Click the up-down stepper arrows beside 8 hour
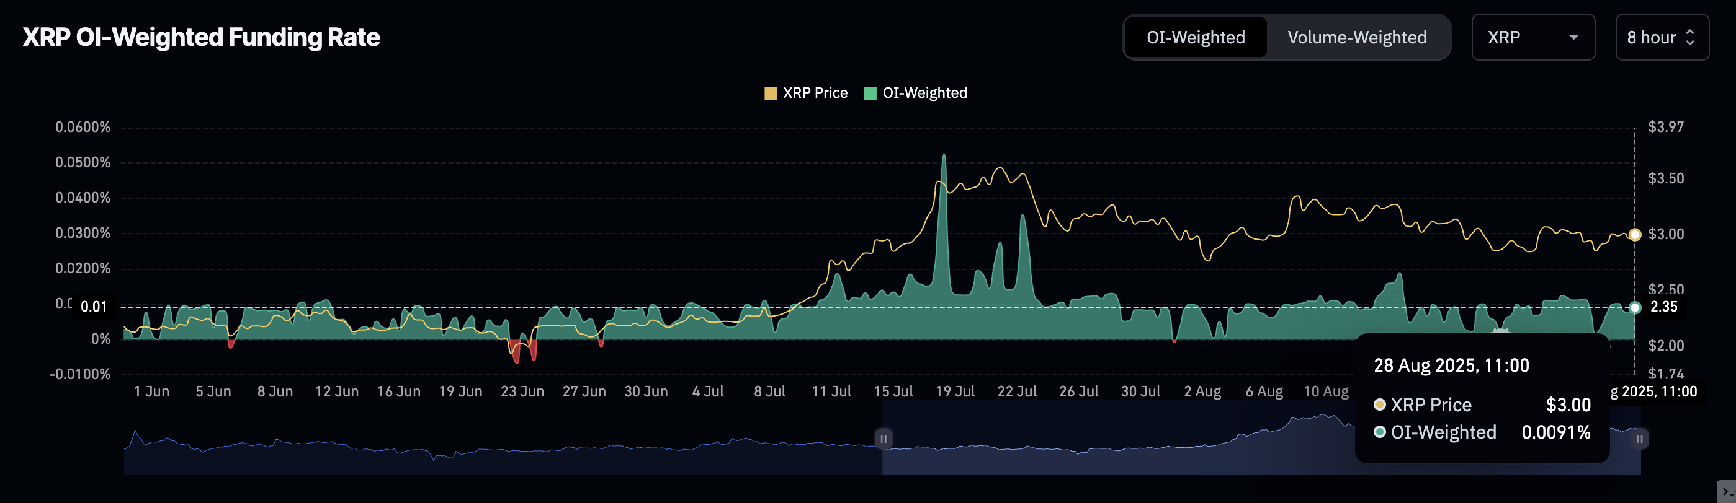The image size is (1736, 503). coord(1689,38)
